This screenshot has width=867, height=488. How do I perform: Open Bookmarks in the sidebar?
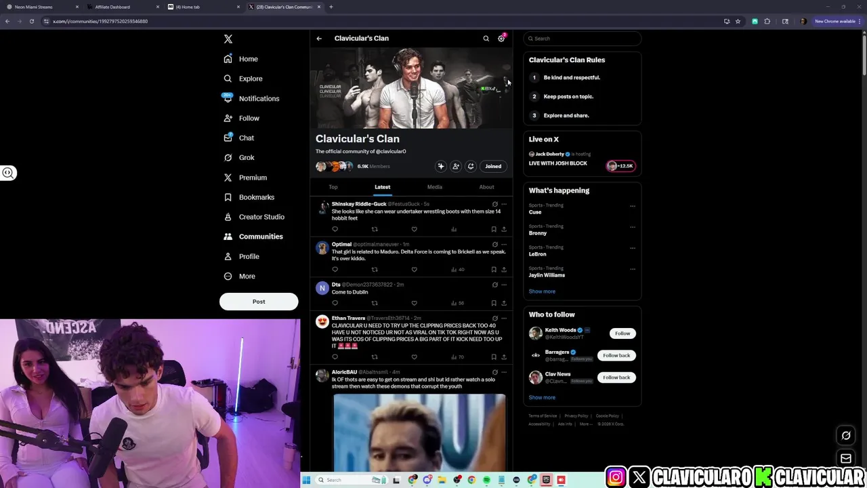(249, 197)
